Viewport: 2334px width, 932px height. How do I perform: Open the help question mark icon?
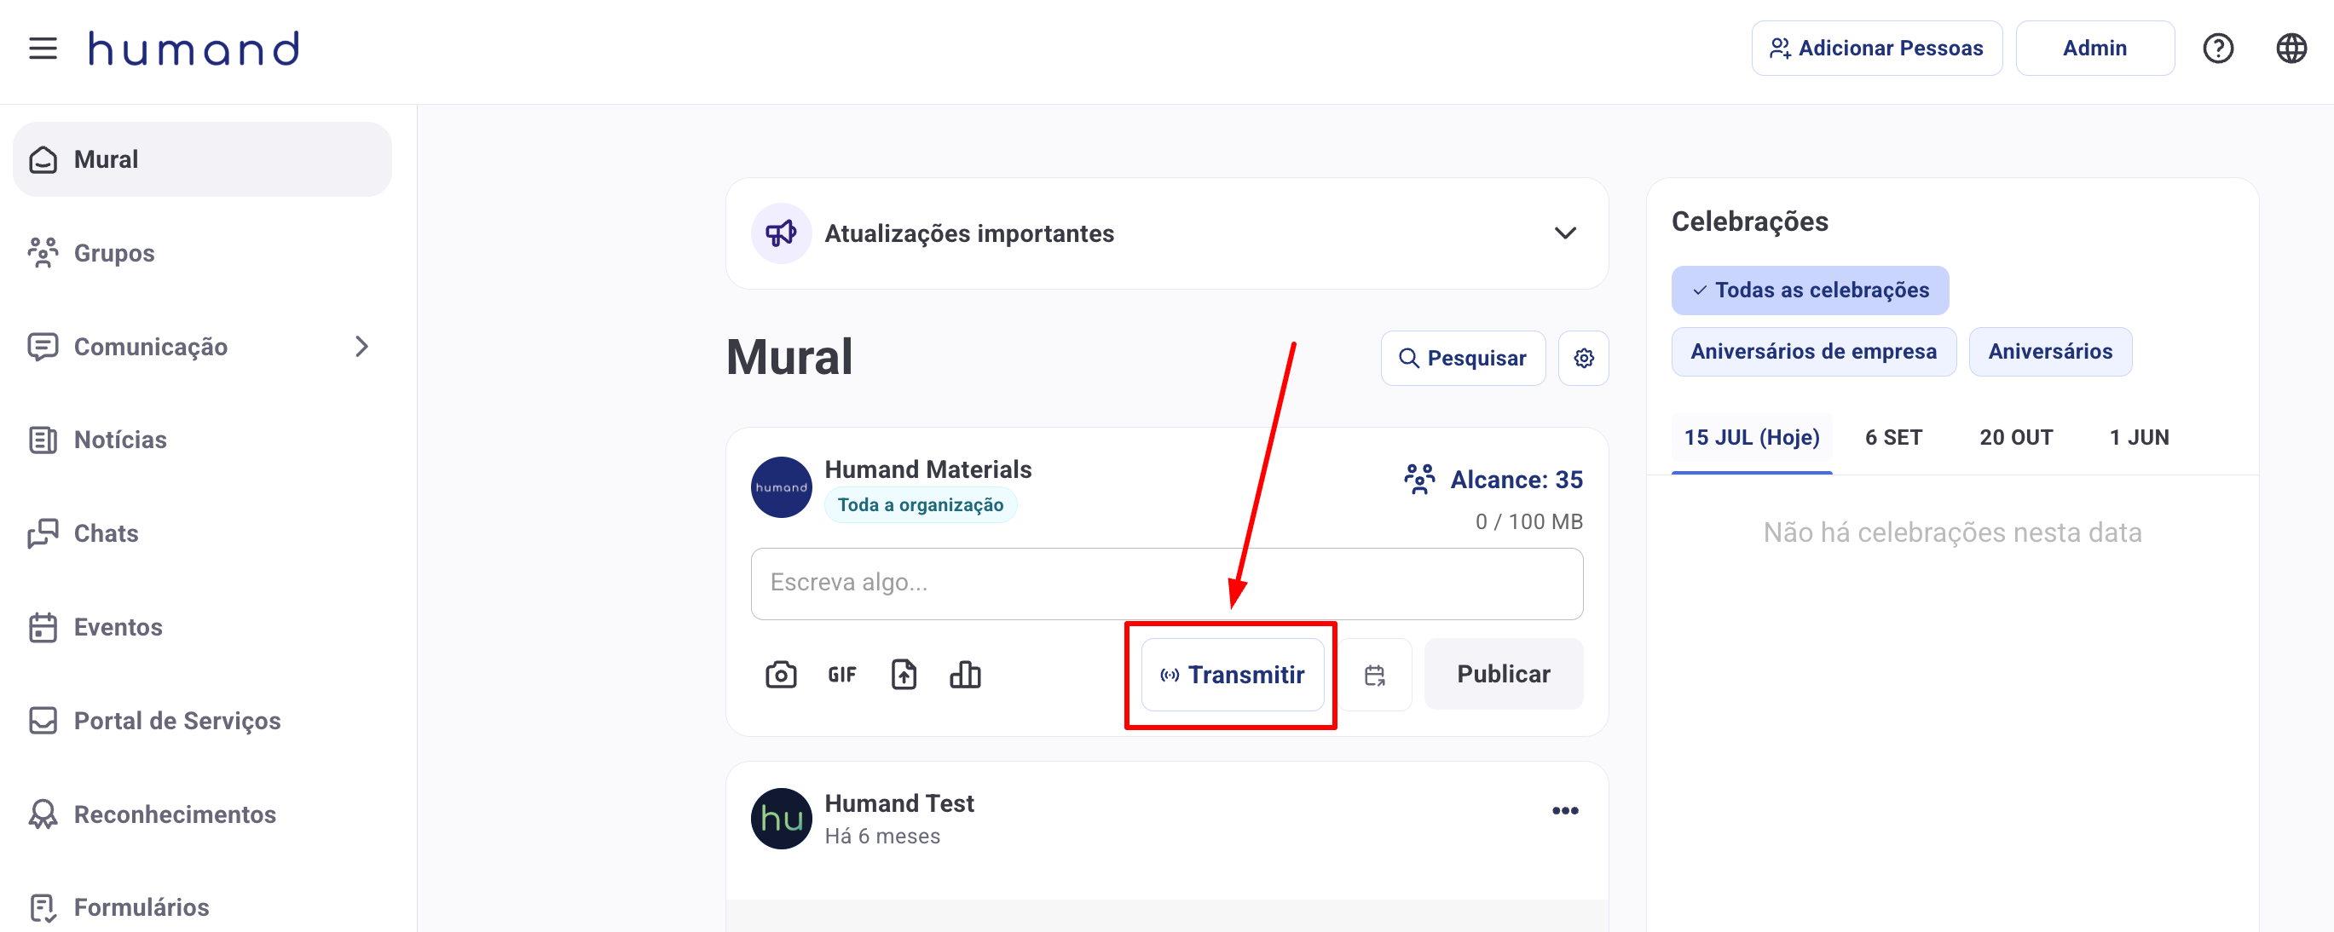click(2217, 49)
